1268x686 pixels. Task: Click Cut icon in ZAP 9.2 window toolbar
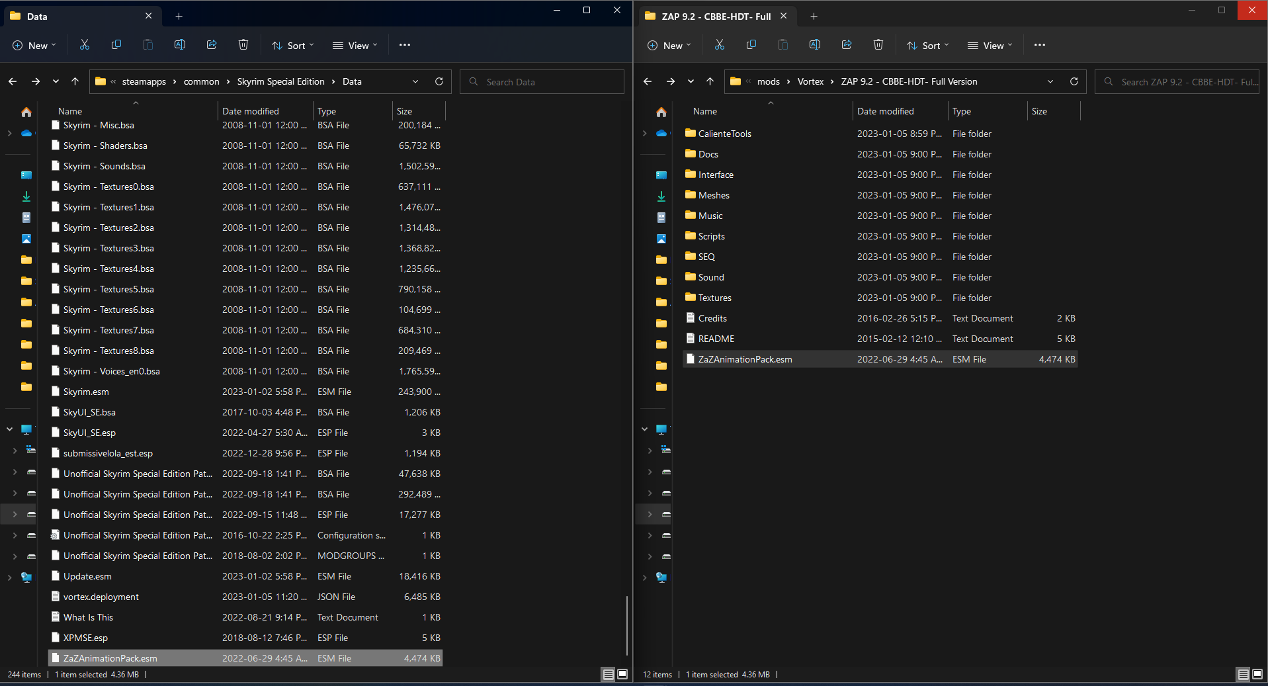(720, 45)
